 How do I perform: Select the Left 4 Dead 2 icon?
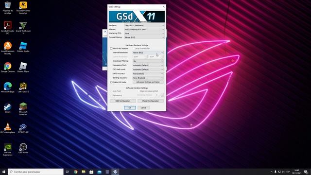[23, 87]
